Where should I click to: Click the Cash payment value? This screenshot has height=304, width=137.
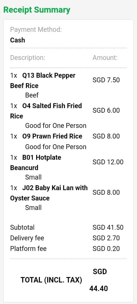pos(17,40)
